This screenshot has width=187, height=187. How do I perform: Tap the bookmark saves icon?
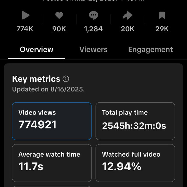(x=162, y=15)
